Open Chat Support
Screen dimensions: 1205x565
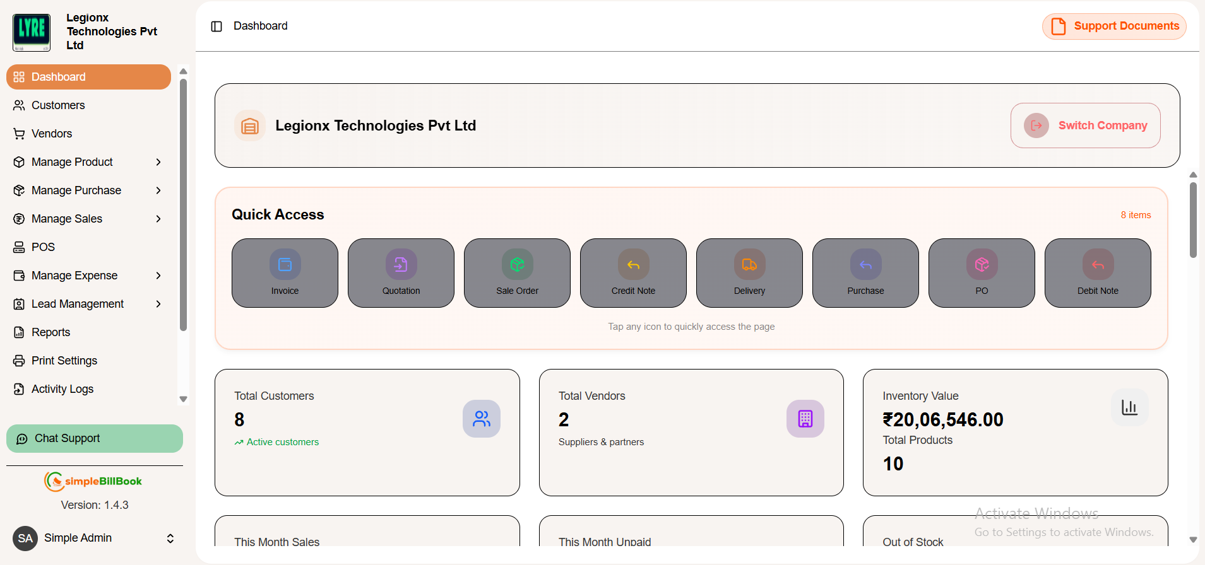click(x=95, y=438)
